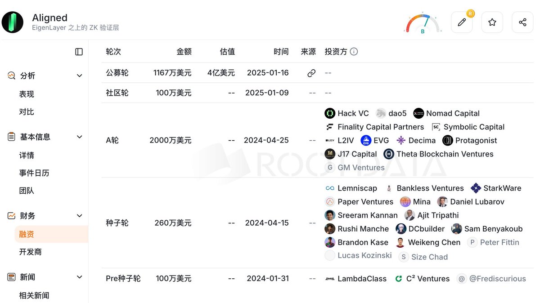Collapse the 基本信息 section chevron
The width and height of the screenshot is (540, 303).
80,137
